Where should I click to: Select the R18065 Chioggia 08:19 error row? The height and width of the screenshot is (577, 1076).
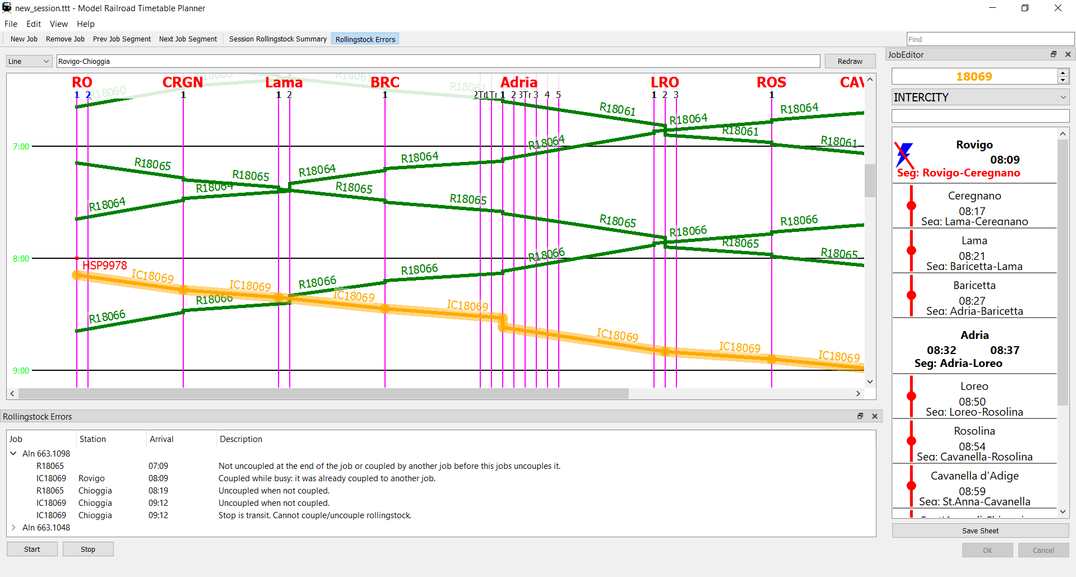coord(441,491)
